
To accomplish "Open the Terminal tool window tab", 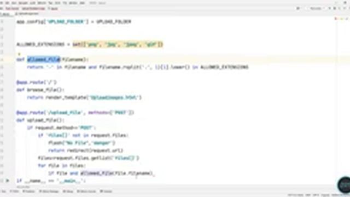I will pyautogui.click(x=106, y=192).
